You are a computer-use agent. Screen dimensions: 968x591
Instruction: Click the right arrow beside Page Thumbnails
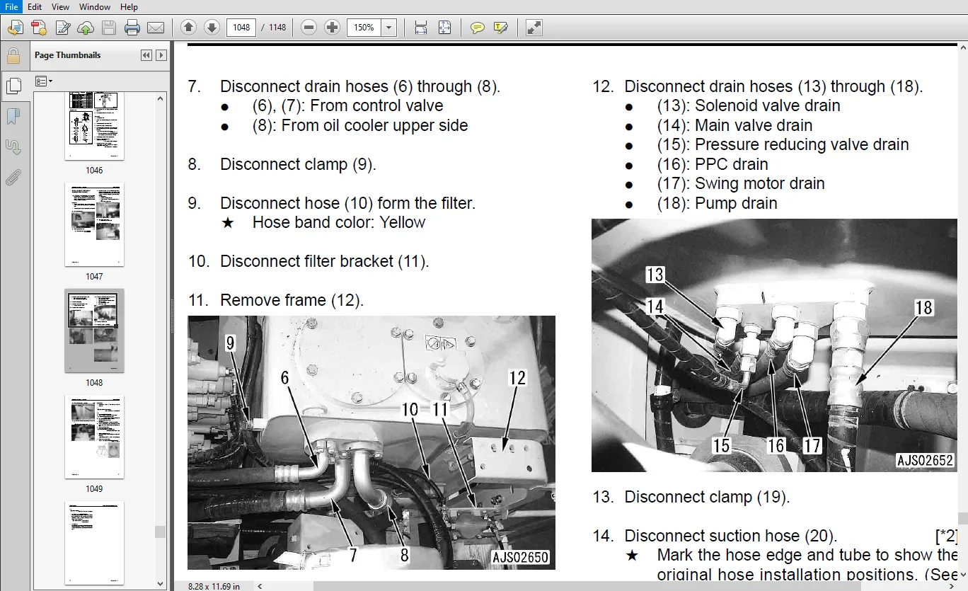click(161, 55)
